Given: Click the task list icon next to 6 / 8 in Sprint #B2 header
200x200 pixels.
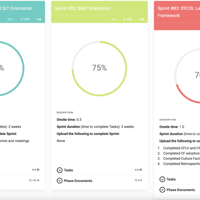Looking at the screenshot, I should (x=131, y=19).
